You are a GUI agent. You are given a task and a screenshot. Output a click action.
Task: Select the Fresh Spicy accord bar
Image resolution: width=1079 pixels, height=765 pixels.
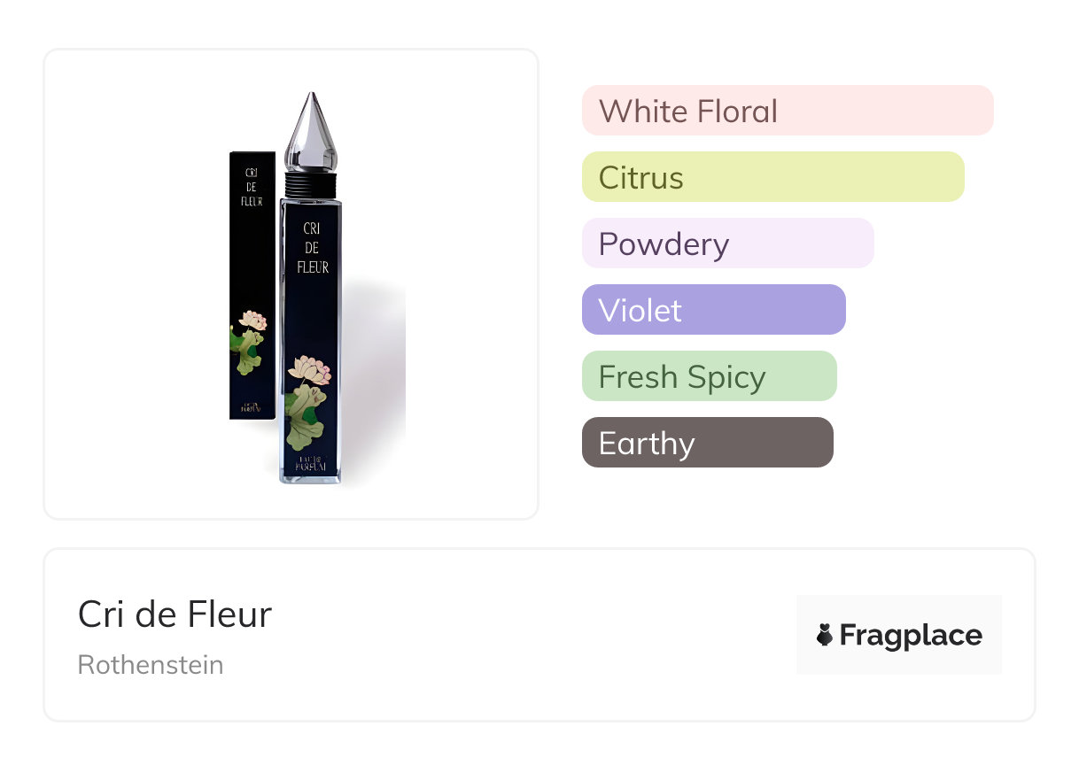point(709,376)
